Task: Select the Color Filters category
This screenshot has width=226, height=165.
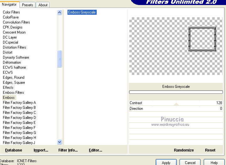Action: point(11,12)
